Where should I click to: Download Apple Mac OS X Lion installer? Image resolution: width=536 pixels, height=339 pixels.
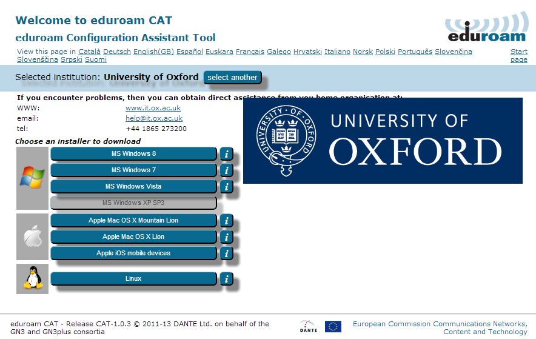[x=133, y=237]
